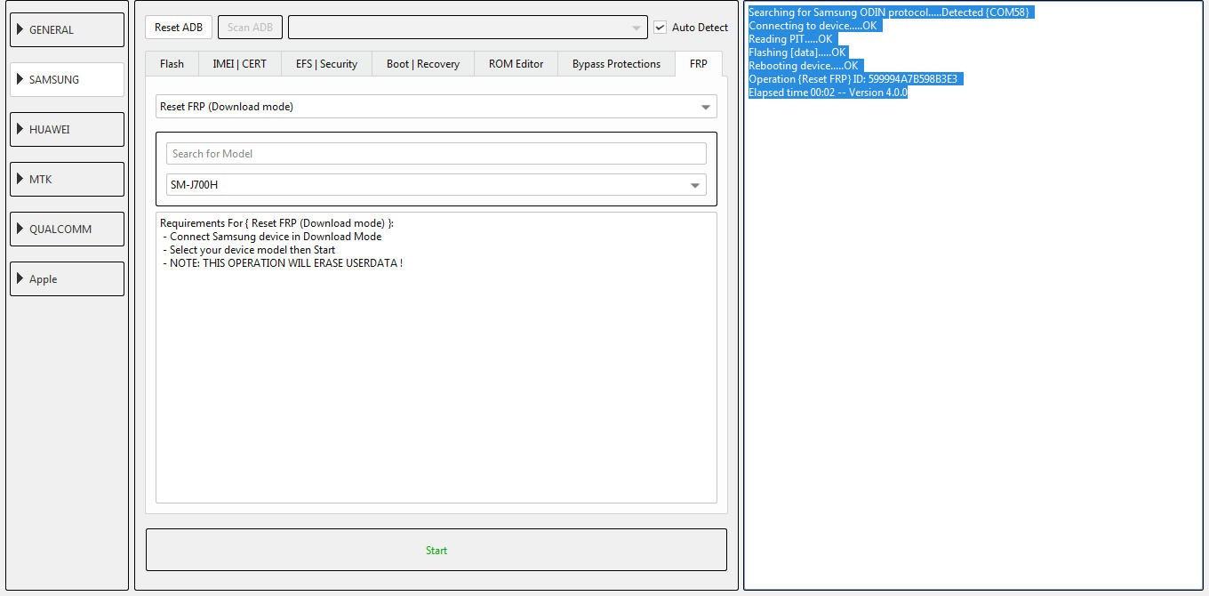Click the 'Searching for Samsung ODIN protocol' log line

tap(890, 12)
